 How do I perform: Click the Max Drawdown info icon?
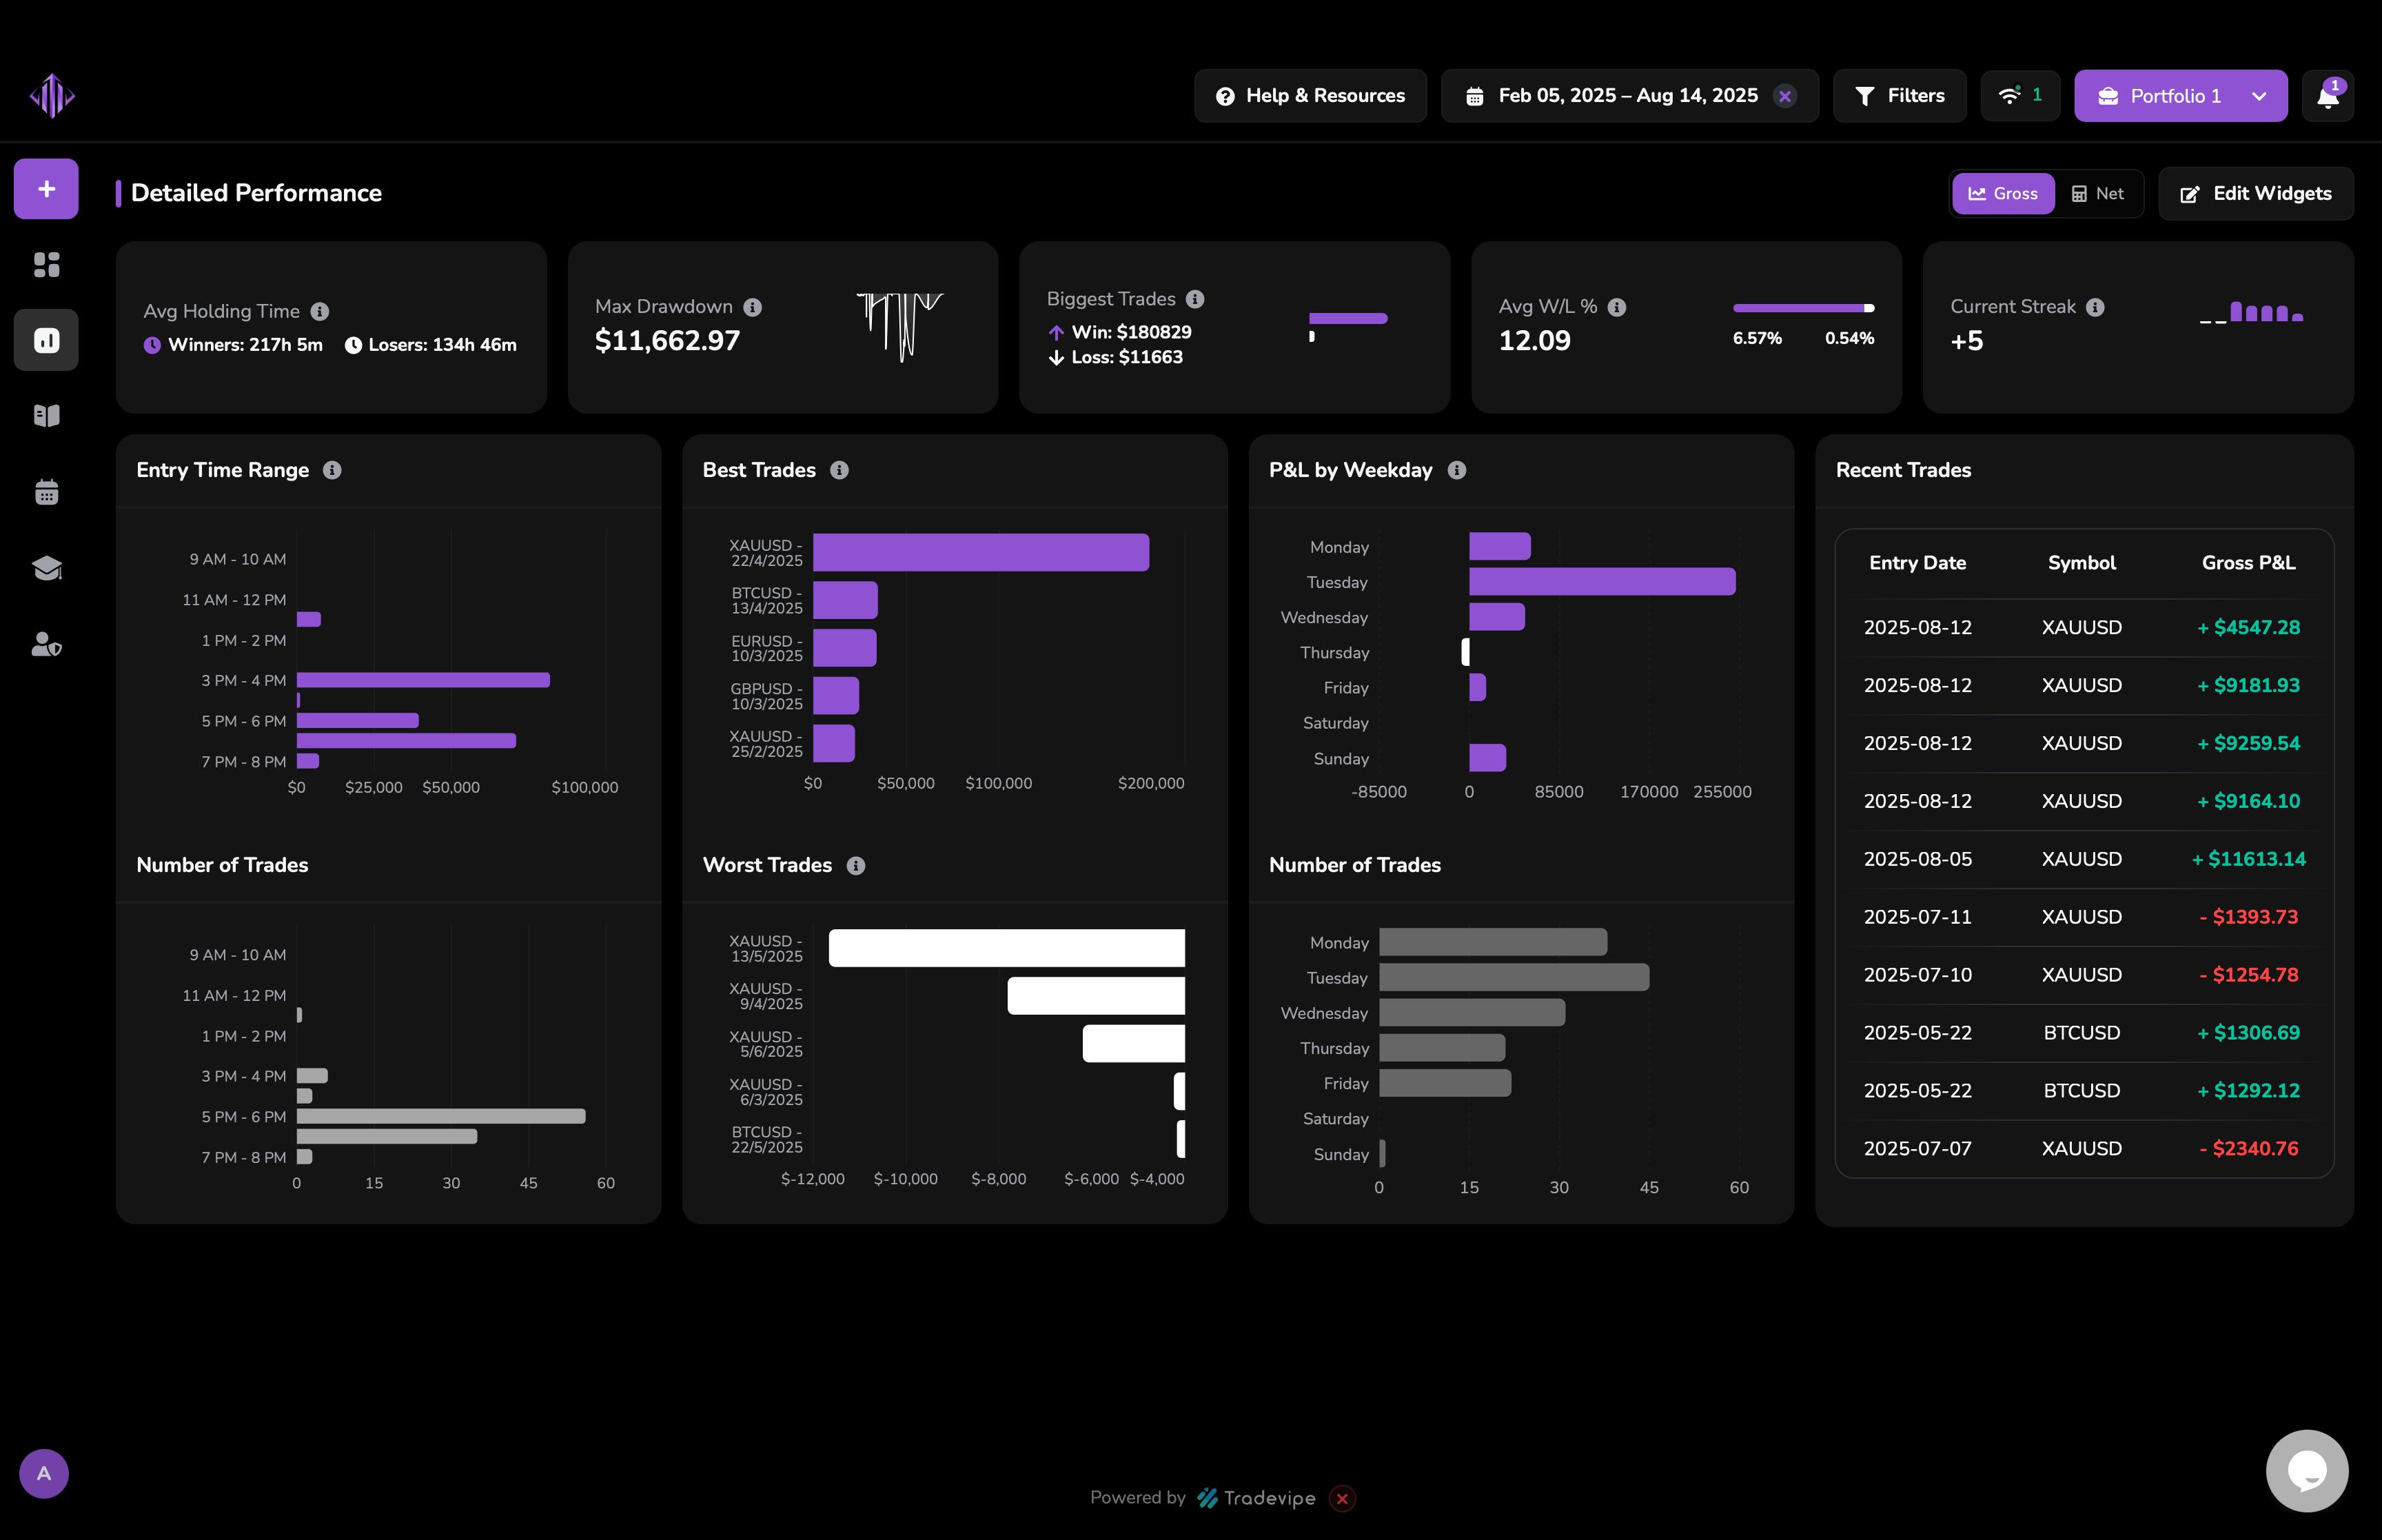[x=753, y=308]
